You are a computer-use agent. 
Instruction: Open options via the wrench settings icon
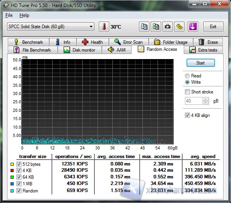(179, 27)
